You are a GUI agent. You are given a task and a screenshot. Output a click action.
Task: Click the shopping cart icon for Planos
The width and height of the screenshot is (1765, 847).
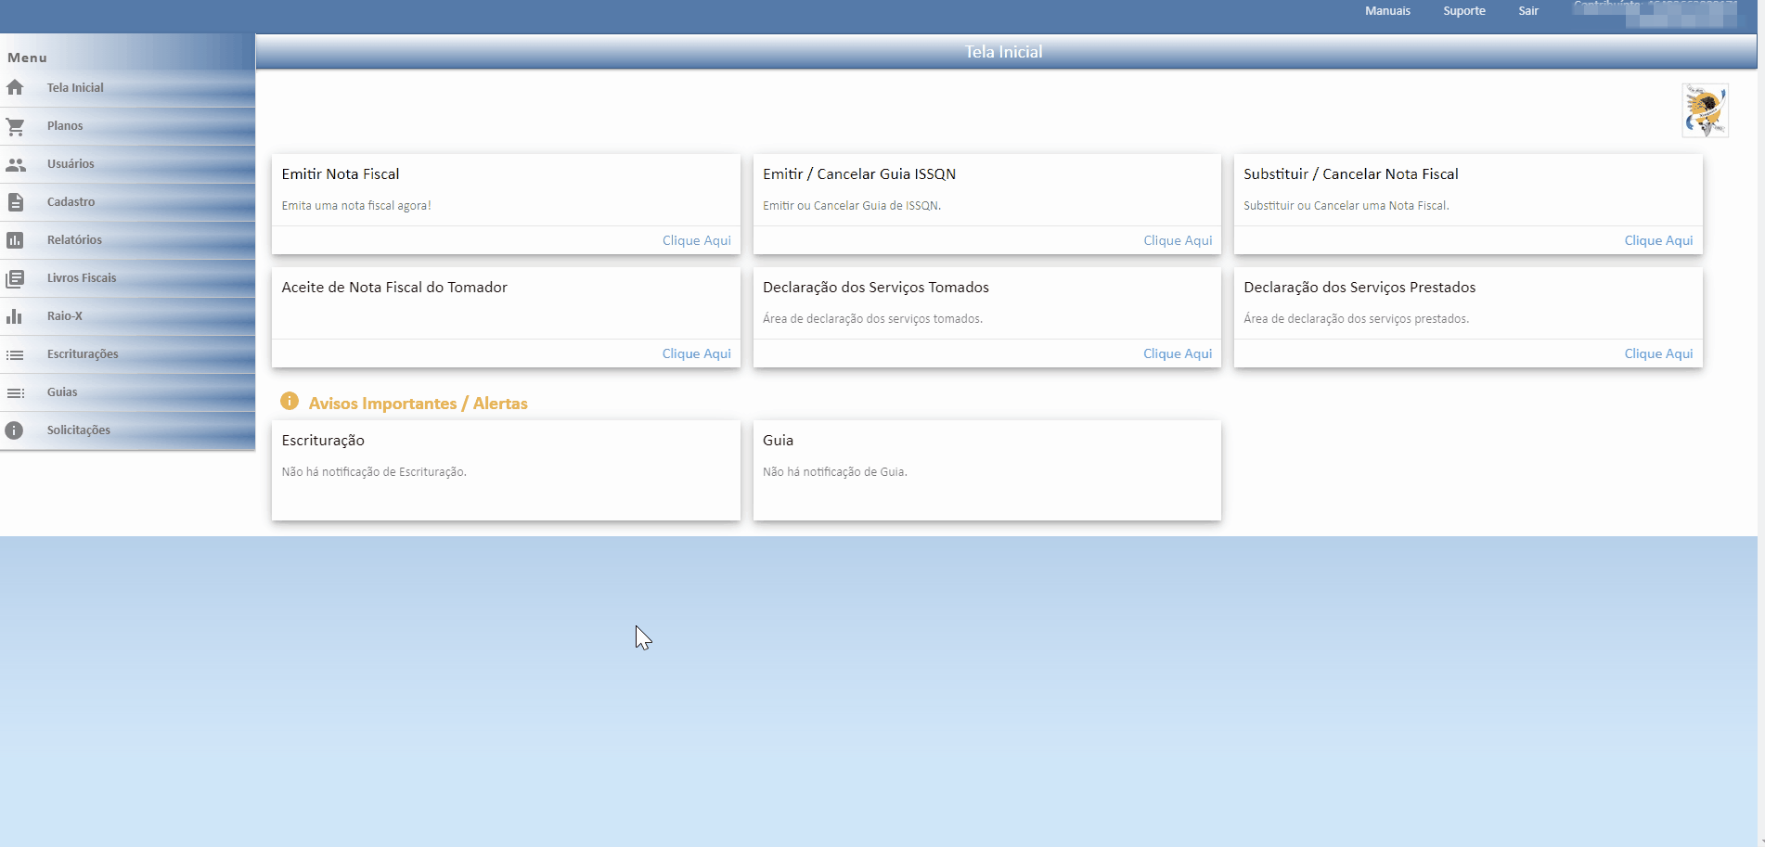15,126
